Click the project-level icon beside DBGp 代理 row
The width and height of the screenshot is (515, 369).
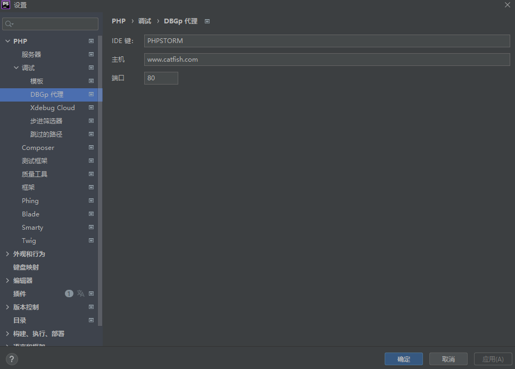click(x=92, y=94)
